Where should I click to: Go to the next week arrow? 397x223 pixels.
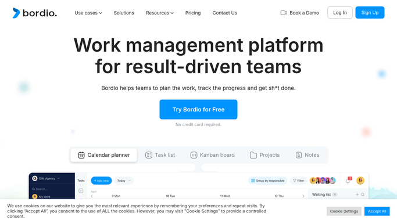[x=303, y=196]
